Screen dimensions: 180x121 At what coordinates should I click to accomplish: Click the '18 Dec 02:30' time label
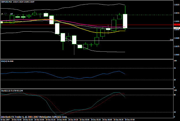coord(28,120)
